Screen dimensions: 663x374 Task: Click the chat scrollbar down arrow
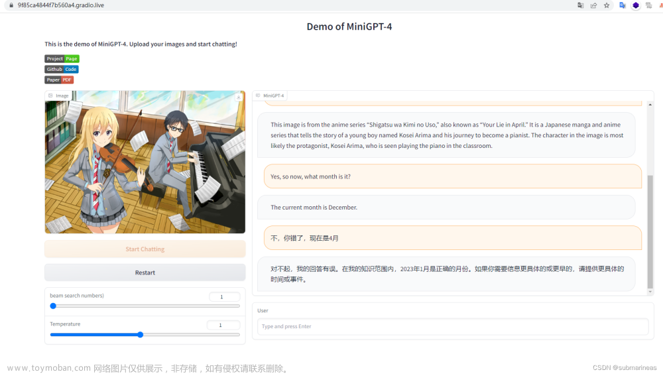click(x=650, y=292)
